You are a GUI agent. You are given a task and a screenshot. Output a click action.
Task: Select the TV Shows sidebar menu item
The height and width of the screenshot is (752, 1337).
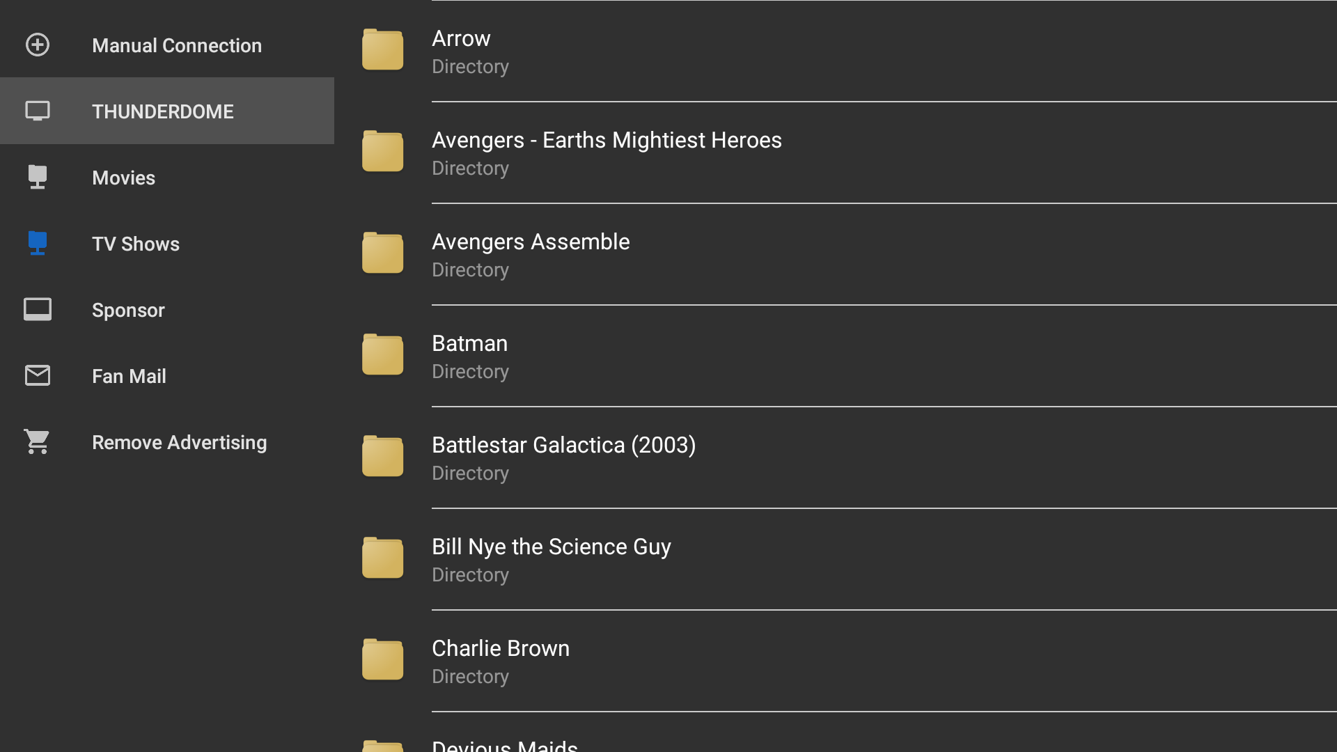(x=135, y=243)
